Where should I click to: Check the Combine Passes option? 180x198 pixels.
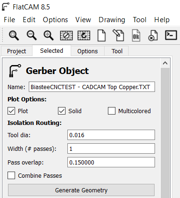tap(11, 175)
